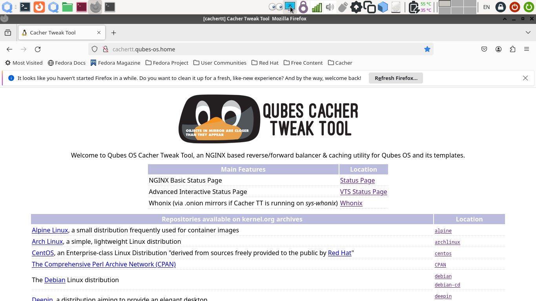Follow the Arch Linux link
536x301 pixels.
click(47, 241)
